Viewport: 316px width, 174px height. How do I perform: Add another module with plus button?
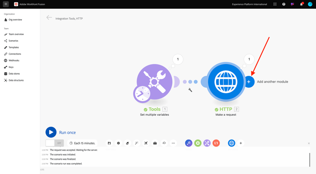(249, 82)
